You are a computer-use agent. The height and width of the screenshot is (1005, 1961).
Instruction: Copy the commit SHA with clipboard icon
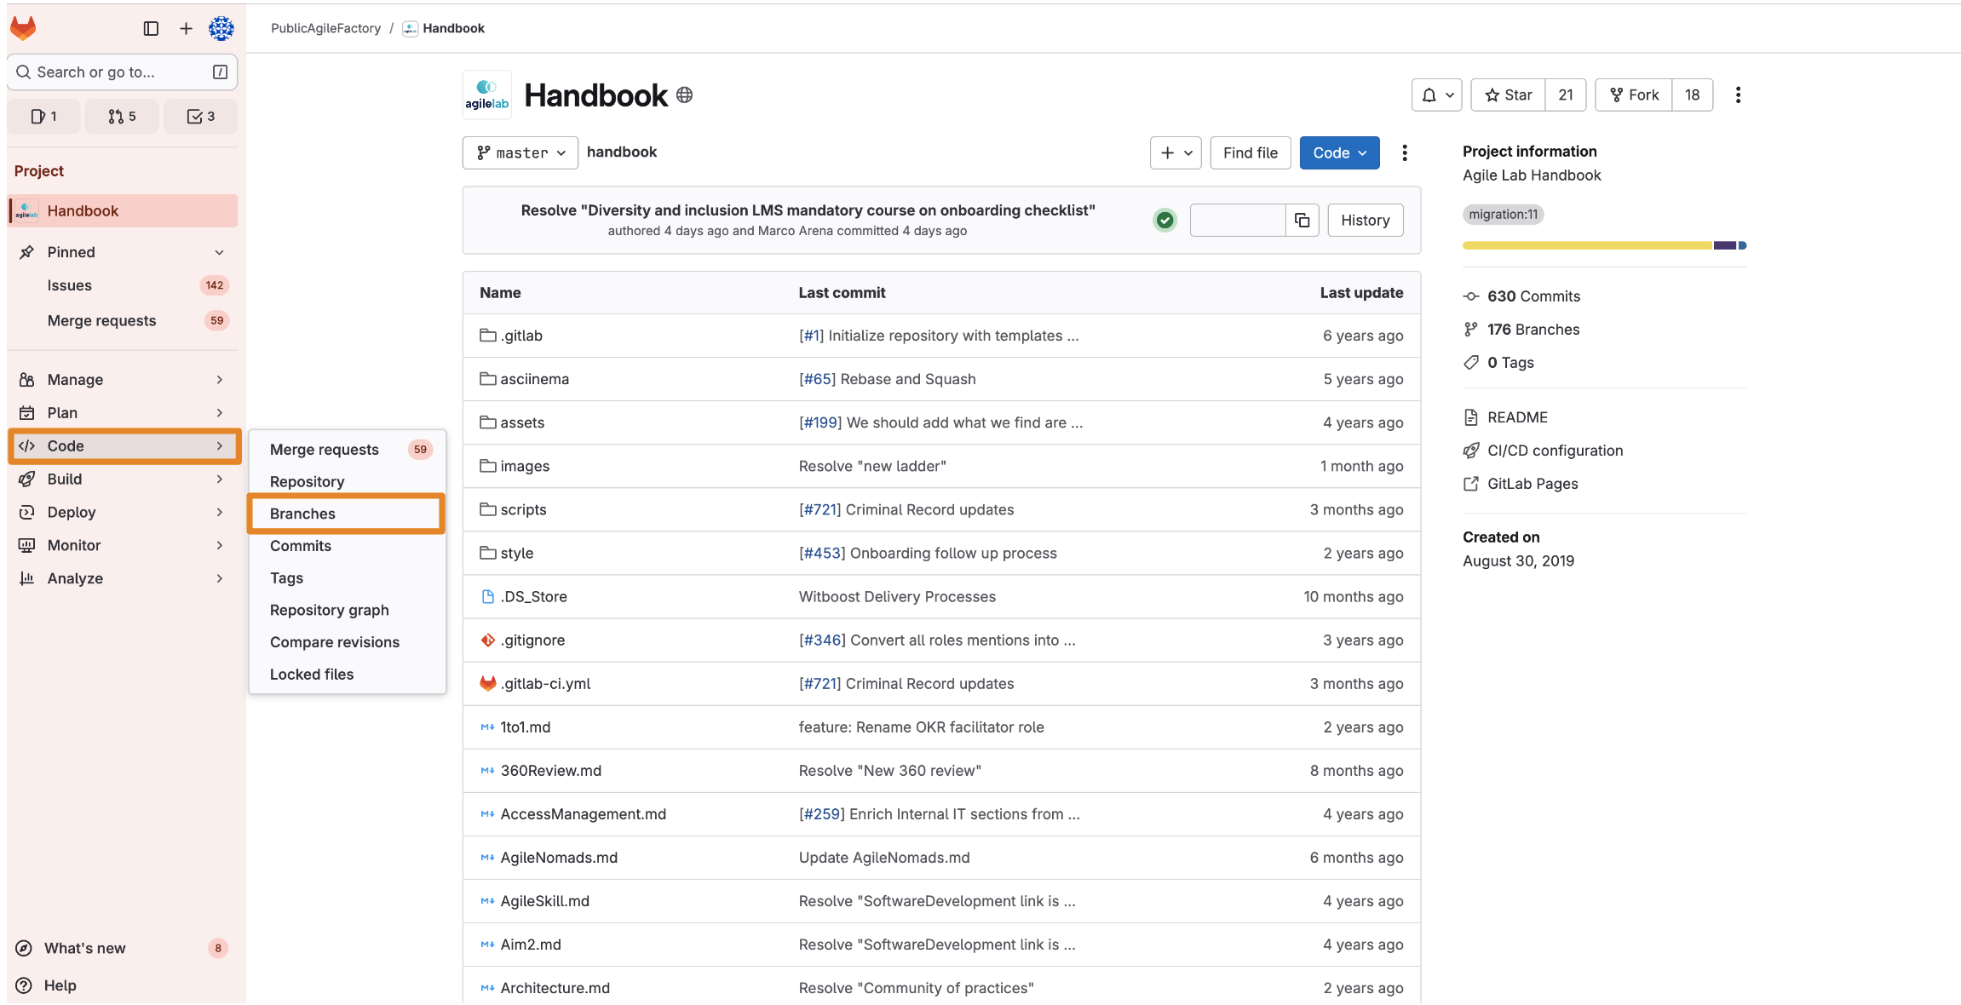(1302, 221)
